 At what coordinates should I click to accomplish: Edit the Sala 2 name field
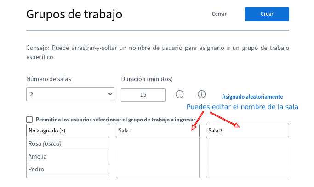coord(247,131)
